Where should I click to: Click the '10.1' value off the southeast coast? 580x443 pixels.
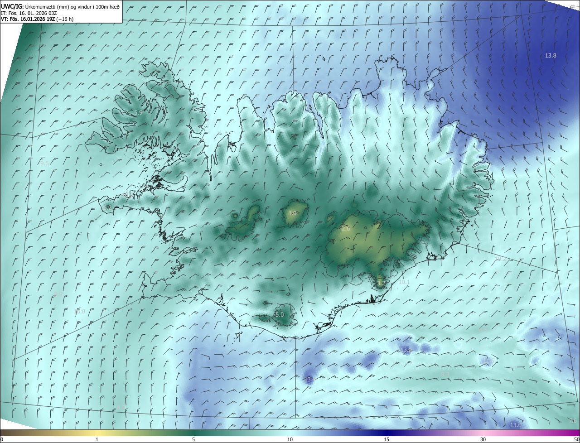click(404, 282)
